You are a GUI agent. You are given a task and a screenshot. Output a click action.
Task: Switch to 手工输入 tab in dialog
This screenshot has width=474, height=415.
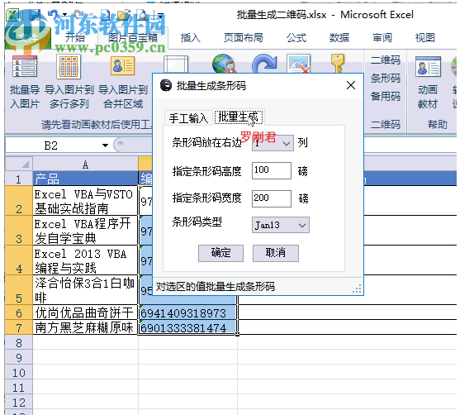[x=188, y=118]
